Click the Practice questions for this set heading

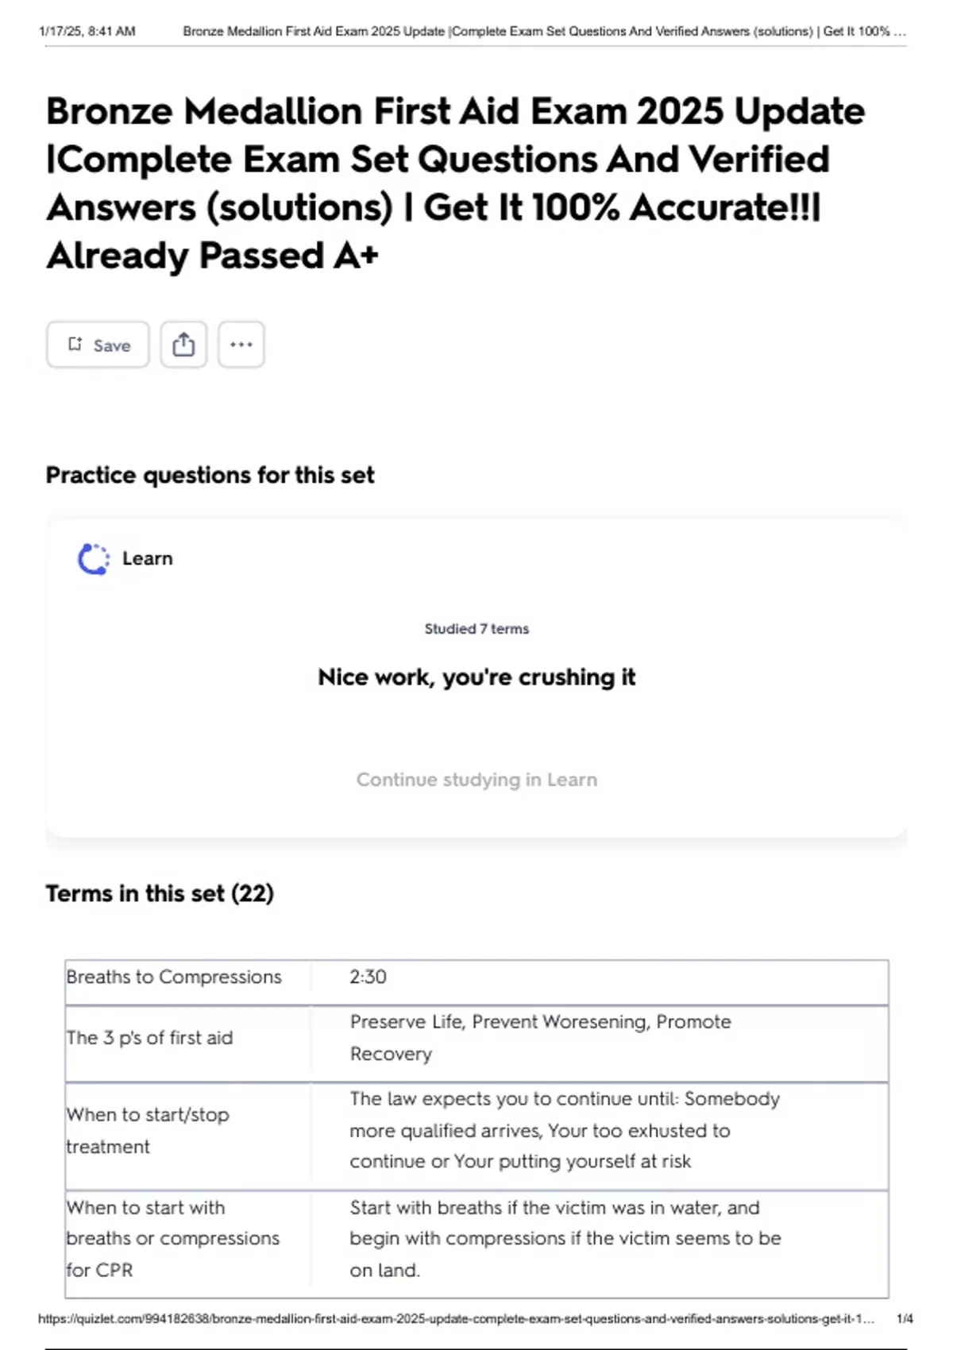tap(210, 475)
